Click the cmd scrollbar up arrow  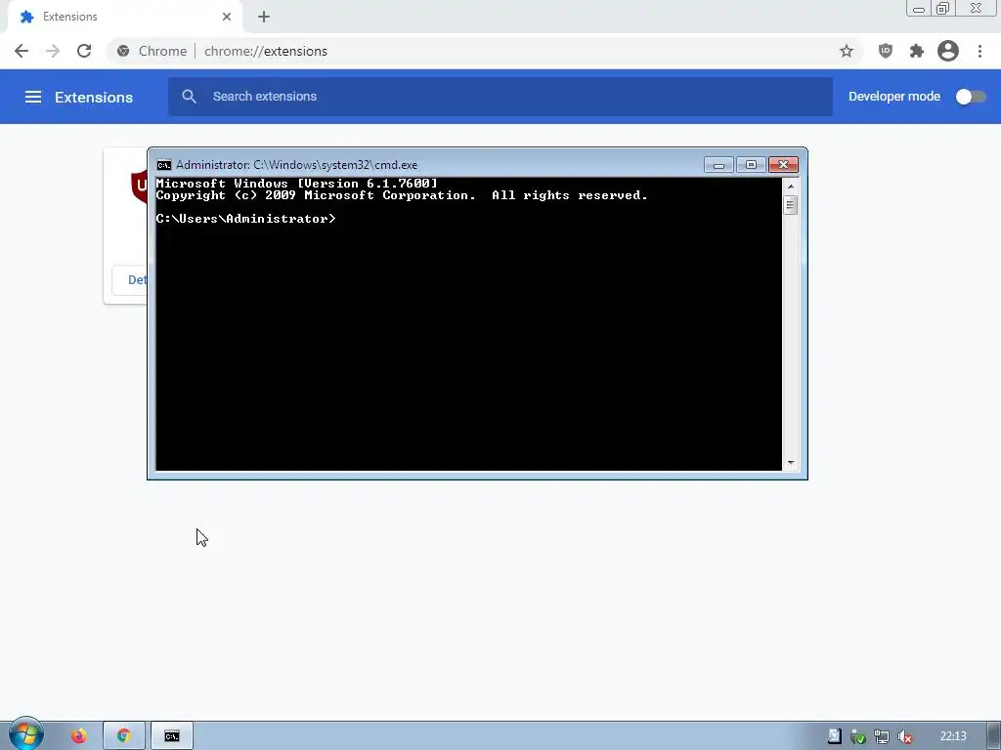click(791, 187)
